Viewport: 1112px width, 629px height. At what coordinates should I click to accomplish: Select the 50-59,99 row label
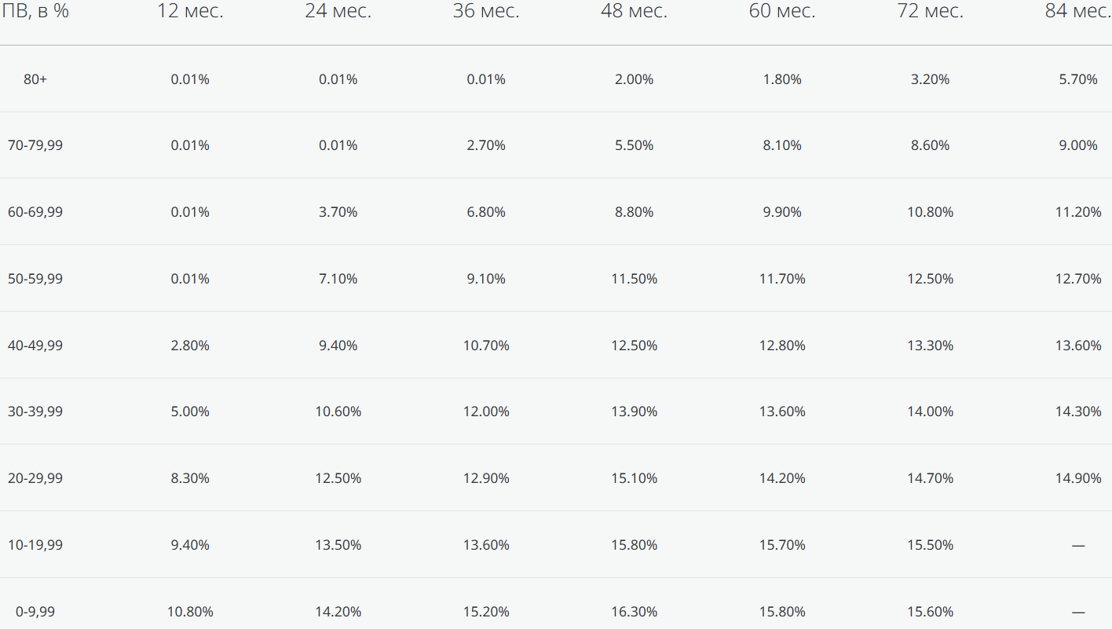[35, 279]
